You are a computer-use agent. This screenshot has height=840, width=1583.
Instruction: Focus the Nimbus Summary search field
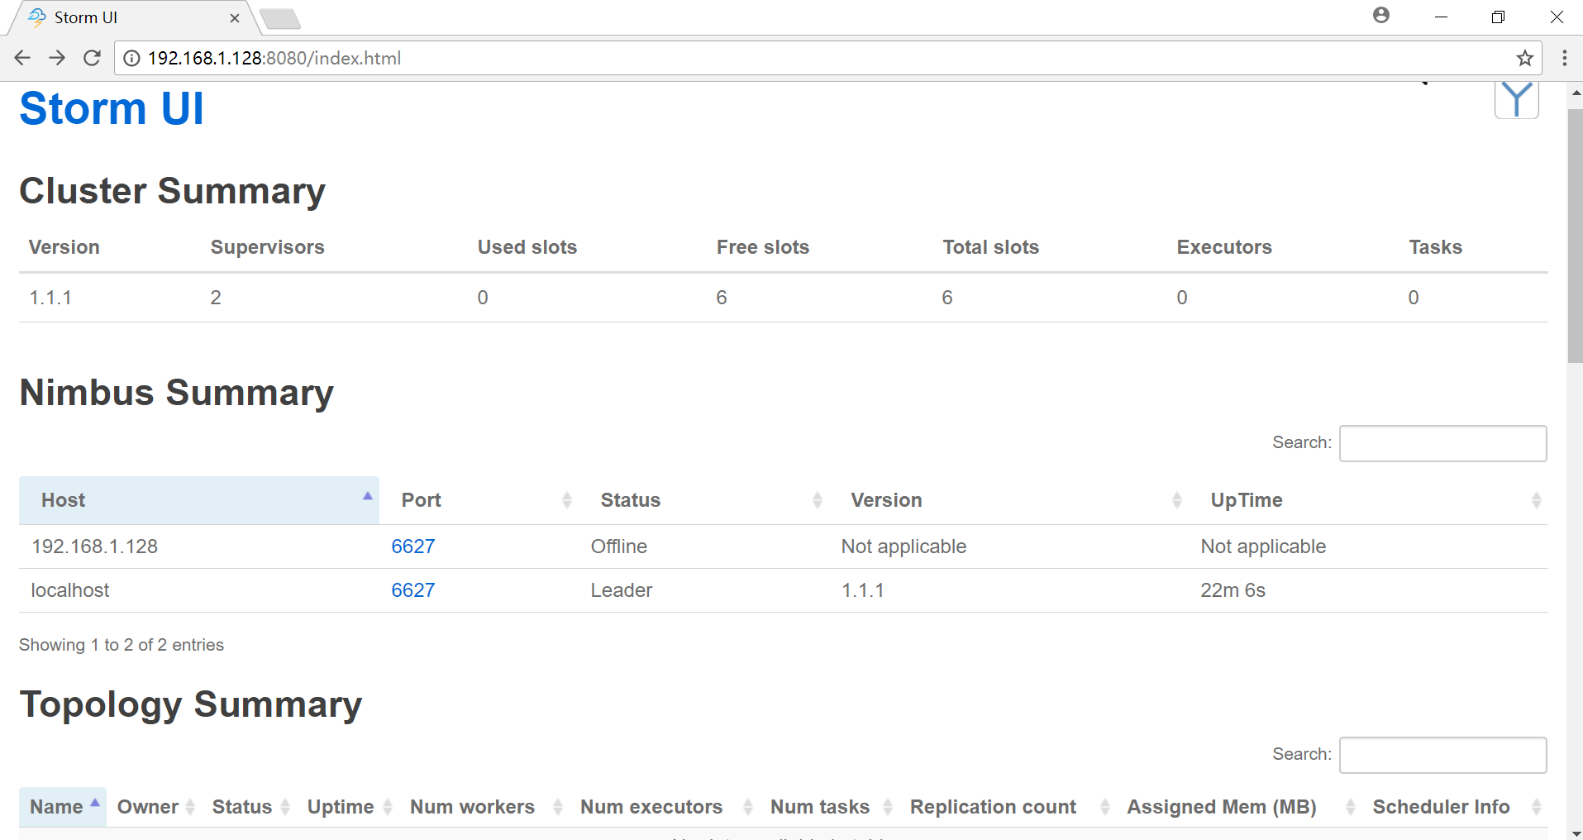pyautogui.click(x=1442, y=443)
